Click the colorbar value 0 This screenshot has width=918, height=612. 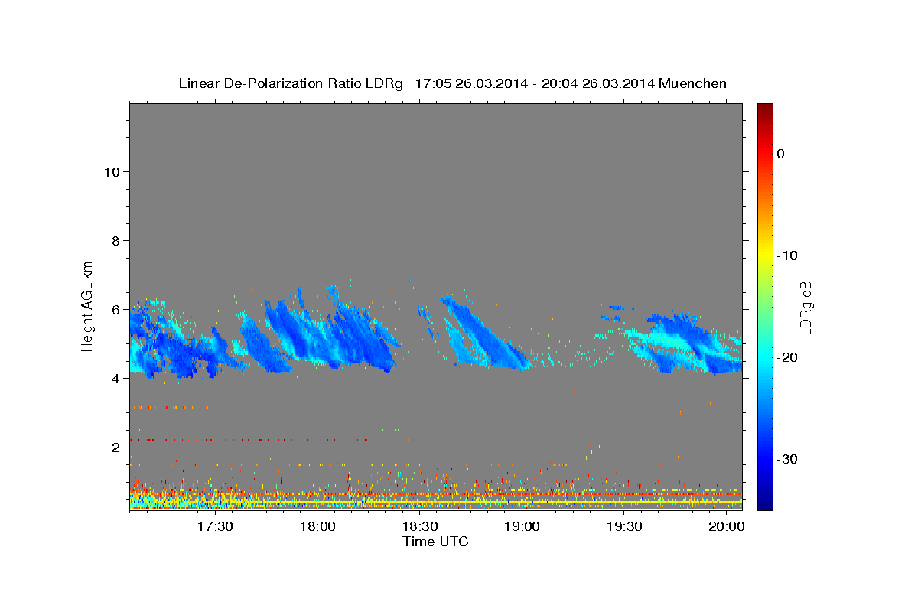[780, 154]
